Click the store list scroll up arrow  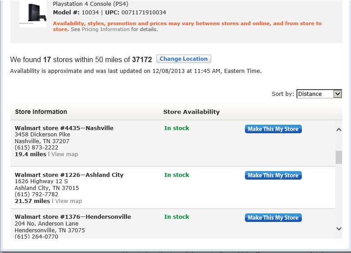(x=339, y=130)
